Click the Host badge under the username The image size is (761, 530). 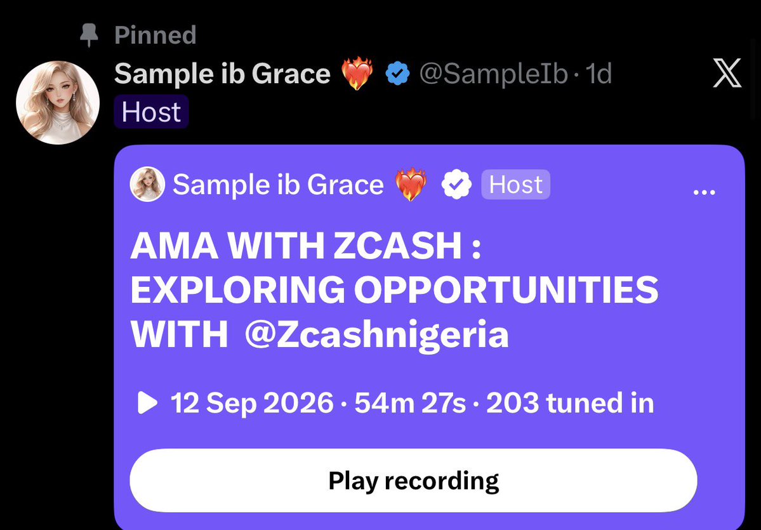[x=152, y=112]
